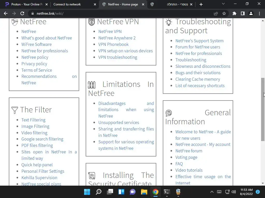Open Slowness and disconnections link
Screen dimensions: 265x198
click(203, 66)
